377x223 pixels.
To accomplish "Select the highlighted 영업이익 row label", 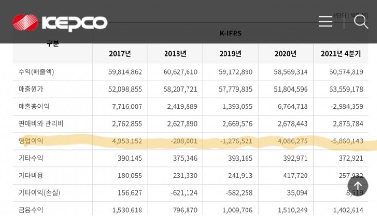I will (31, 141).
